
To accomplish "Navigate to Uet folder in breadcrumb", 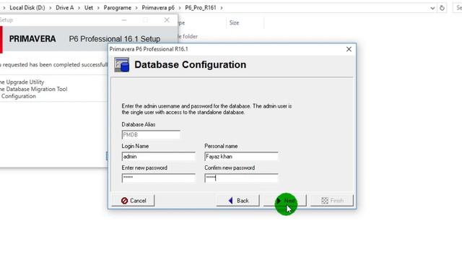I will click(89, 8).
